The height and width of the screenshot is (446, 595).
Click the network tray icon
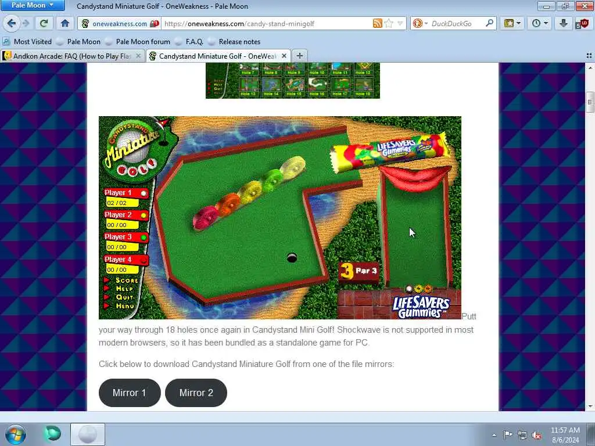[522, 435]
